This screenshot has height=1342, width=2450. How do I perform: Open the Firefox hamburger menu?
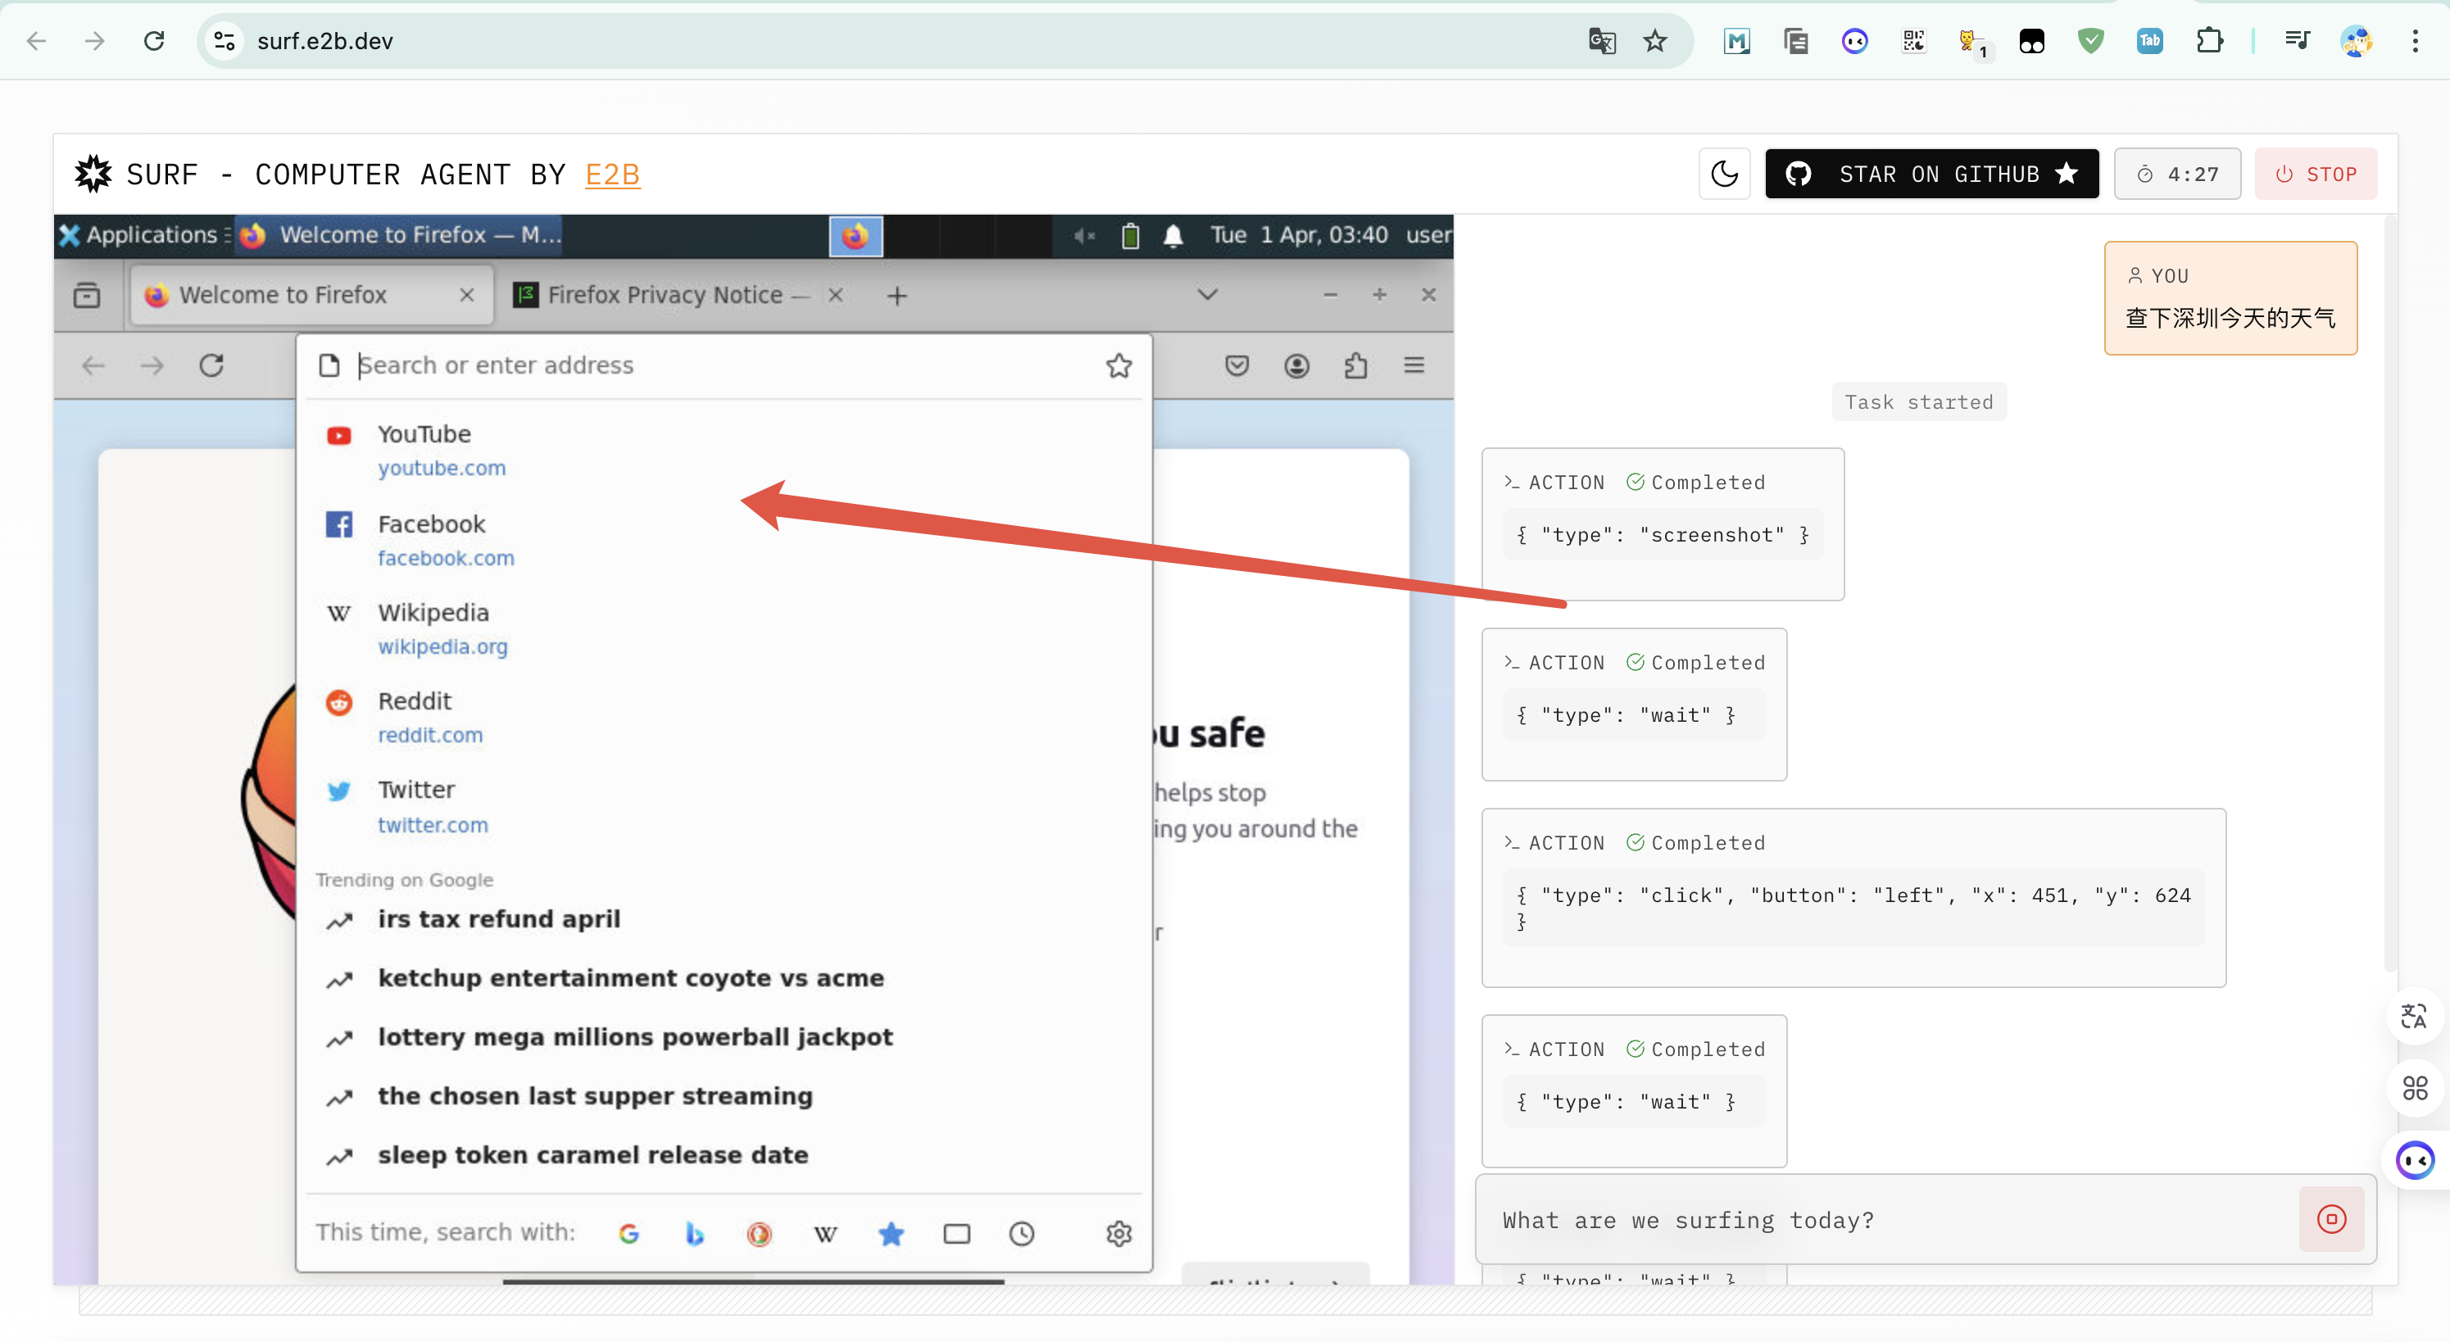pyautogui.click(x=1414, y=365)
